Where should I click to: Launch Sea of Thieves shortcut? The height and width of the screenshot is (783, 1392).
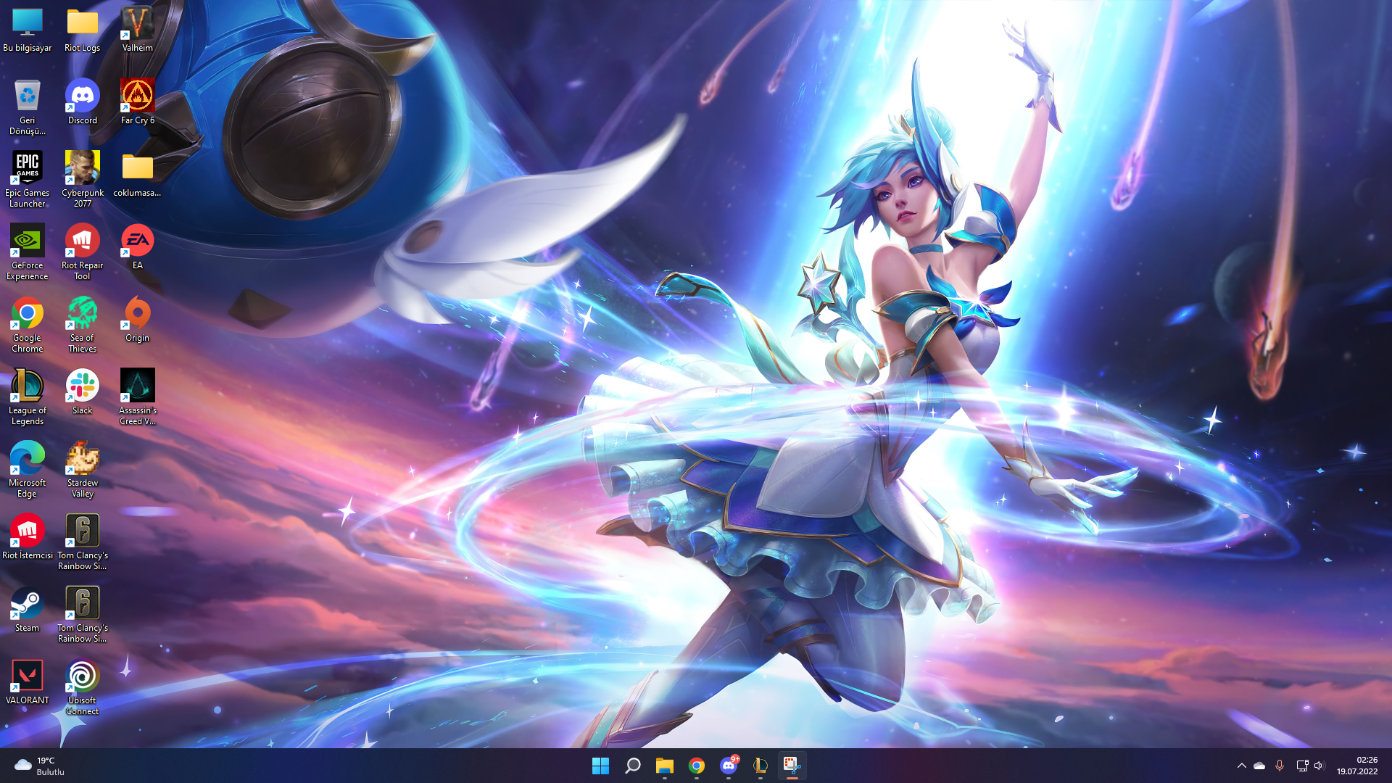pyautogui.click(x=83, y=325)
